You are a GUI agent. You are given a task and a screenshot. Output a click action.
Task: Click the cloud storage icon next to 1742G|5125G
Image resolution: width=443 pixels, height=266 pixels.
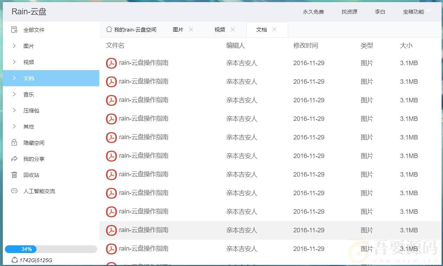coord(15,260)
